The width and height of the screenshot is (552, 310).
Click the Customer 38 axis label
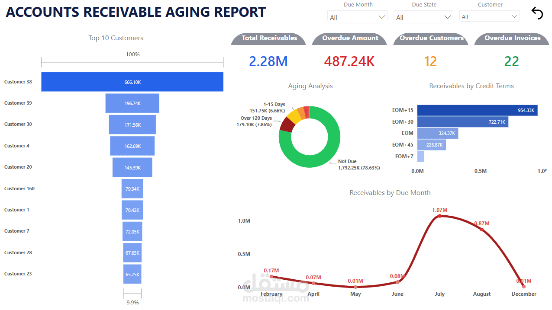click(x=18, y=82)
